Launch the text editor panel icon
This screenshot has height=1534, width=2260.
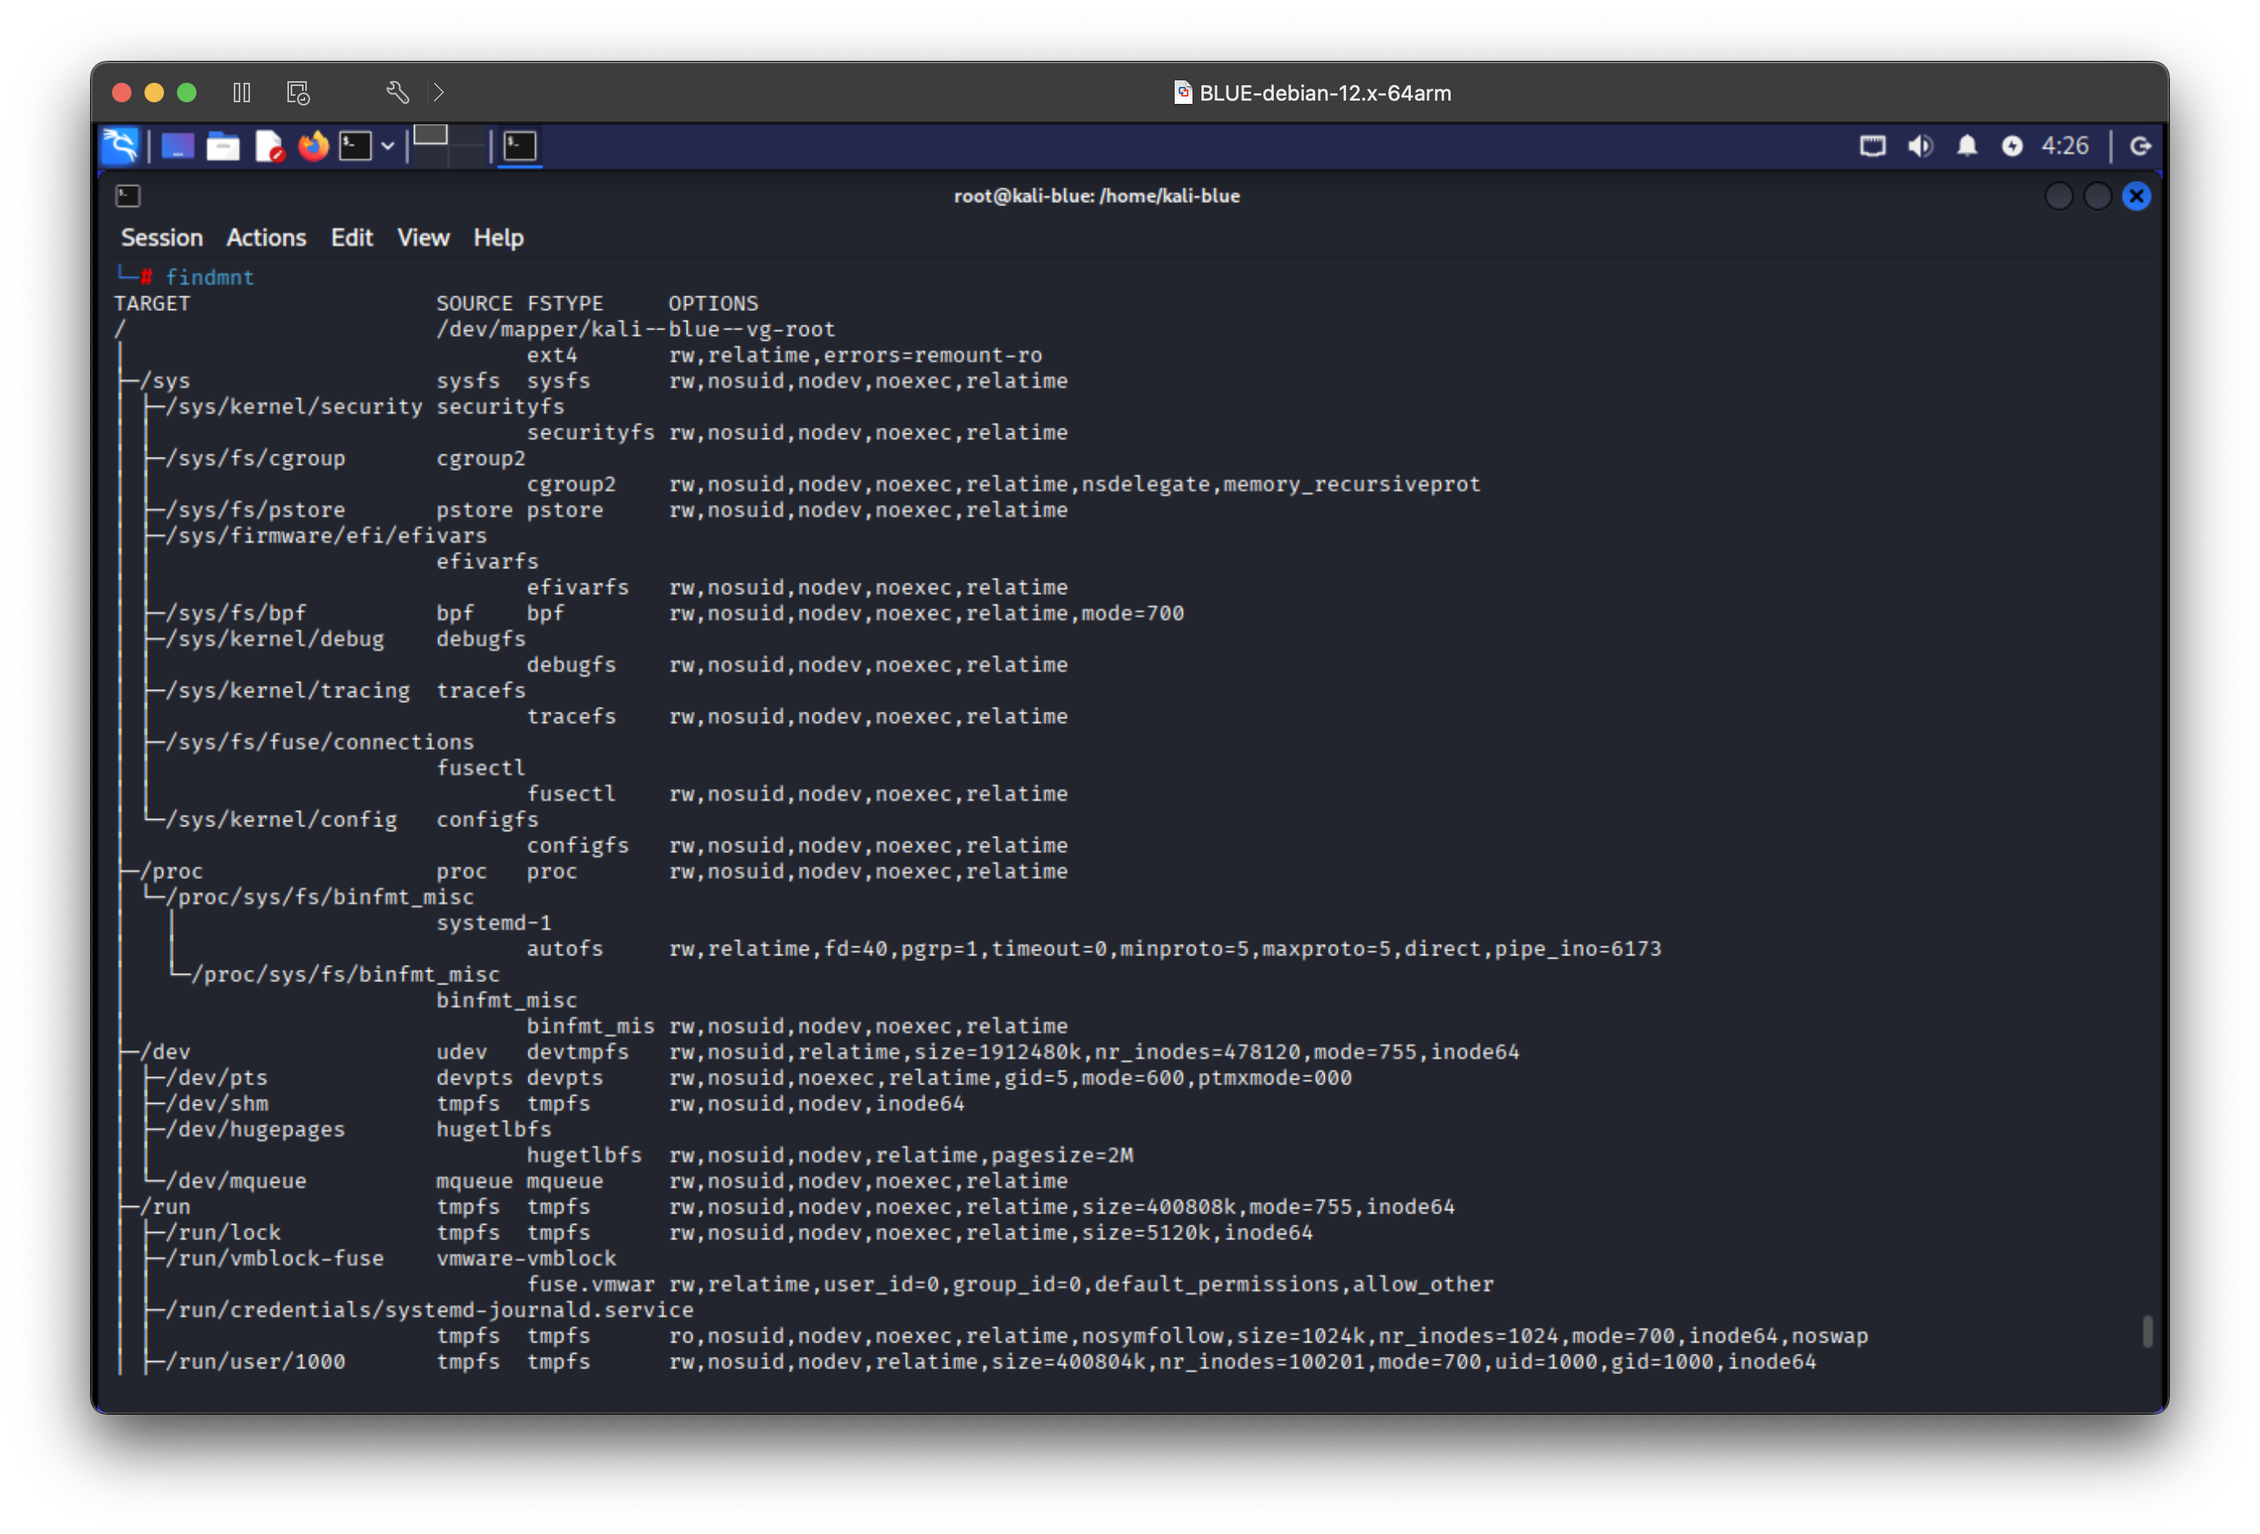(x=269, y=146)
